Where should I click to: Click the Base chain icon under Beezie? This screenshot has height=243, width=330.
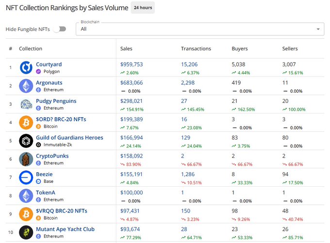point(38,181)
